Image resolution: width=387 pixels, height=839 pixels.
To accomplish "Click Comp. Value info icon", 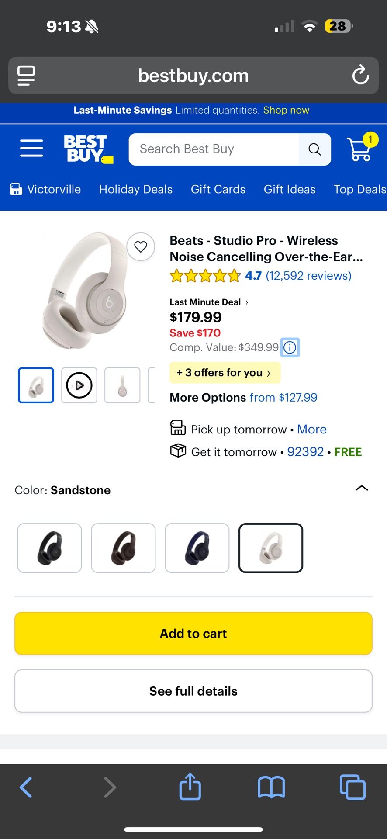I will click(290, 347).
